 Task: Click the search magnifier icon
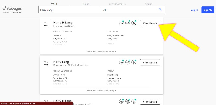[160, 10]
